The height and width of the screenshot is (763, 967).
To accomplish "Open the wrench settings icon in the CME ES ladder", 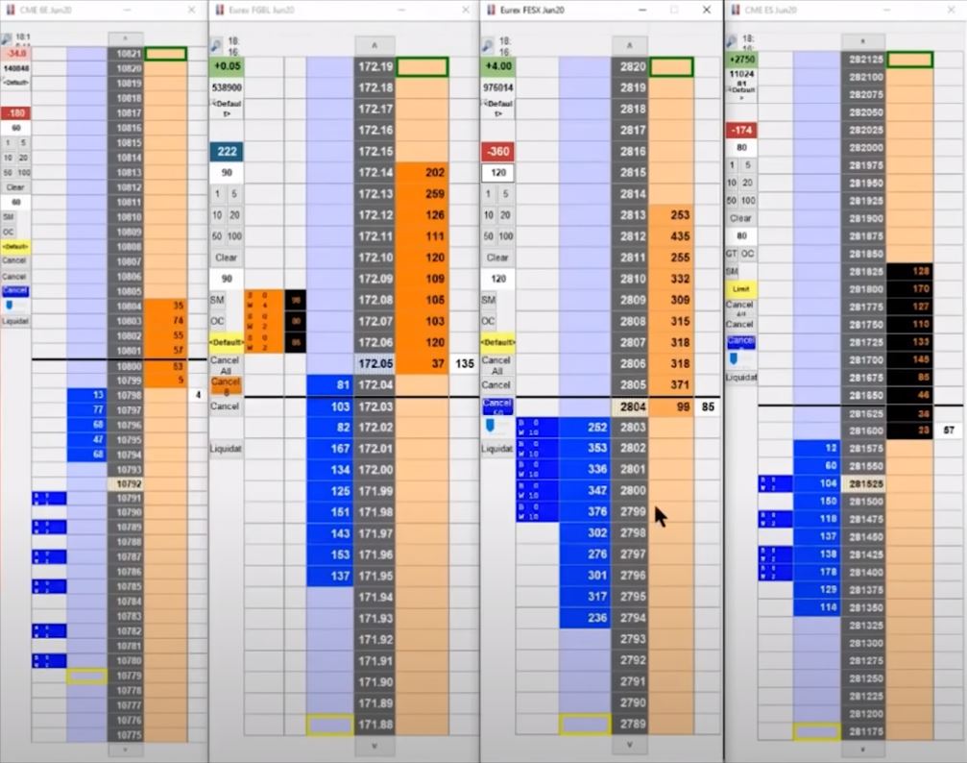I will click(x=733, y=41).
